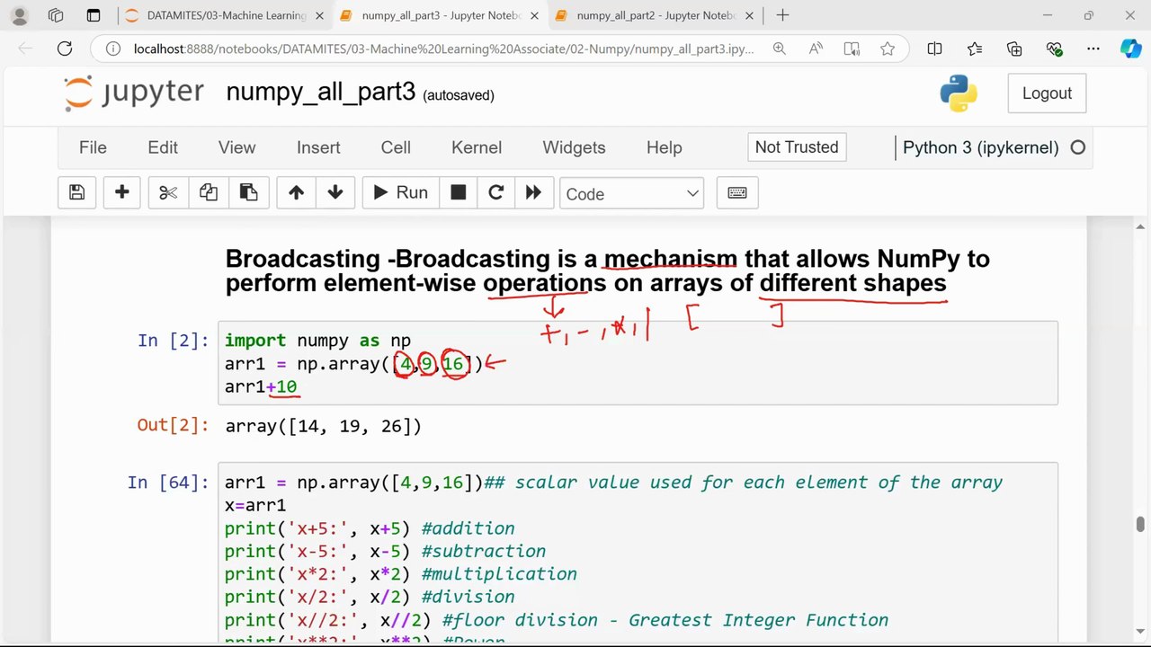The image size is (1151, 647).
Task: Restart the kernel using circular arrow
Action: click(495, 192)
